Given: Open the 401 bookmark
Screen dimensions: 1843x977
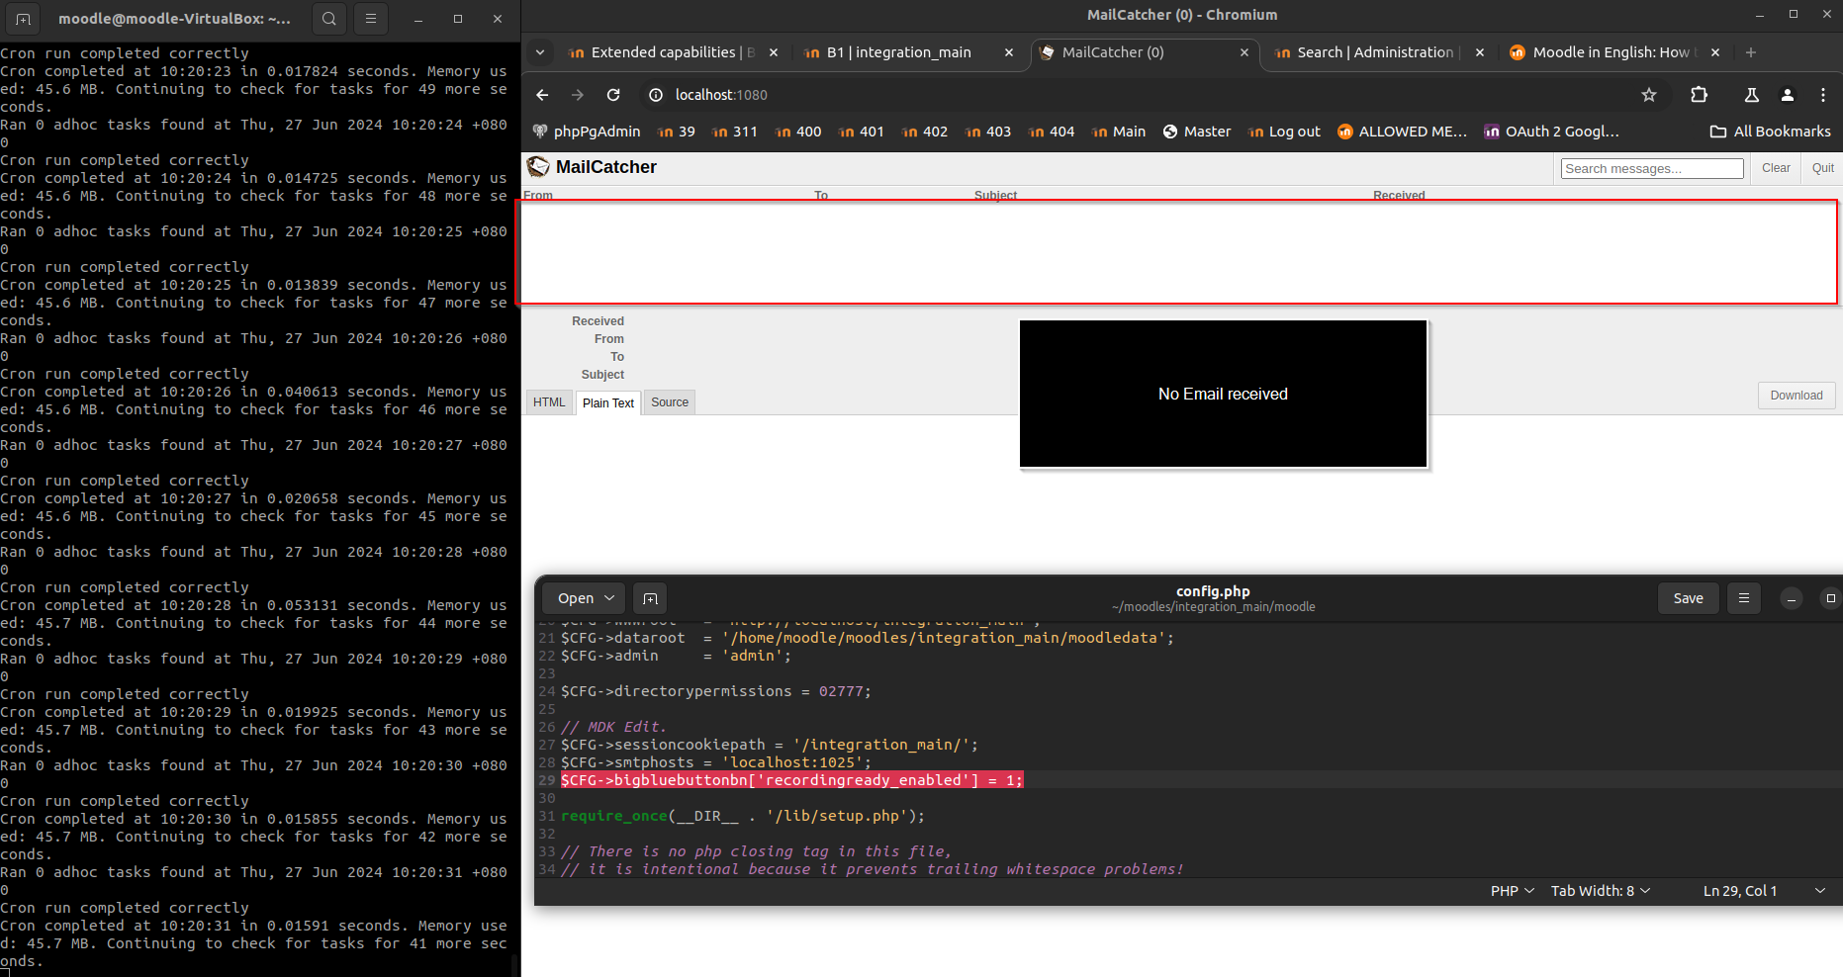Looking at the screenshot, I should click(862, 132).
